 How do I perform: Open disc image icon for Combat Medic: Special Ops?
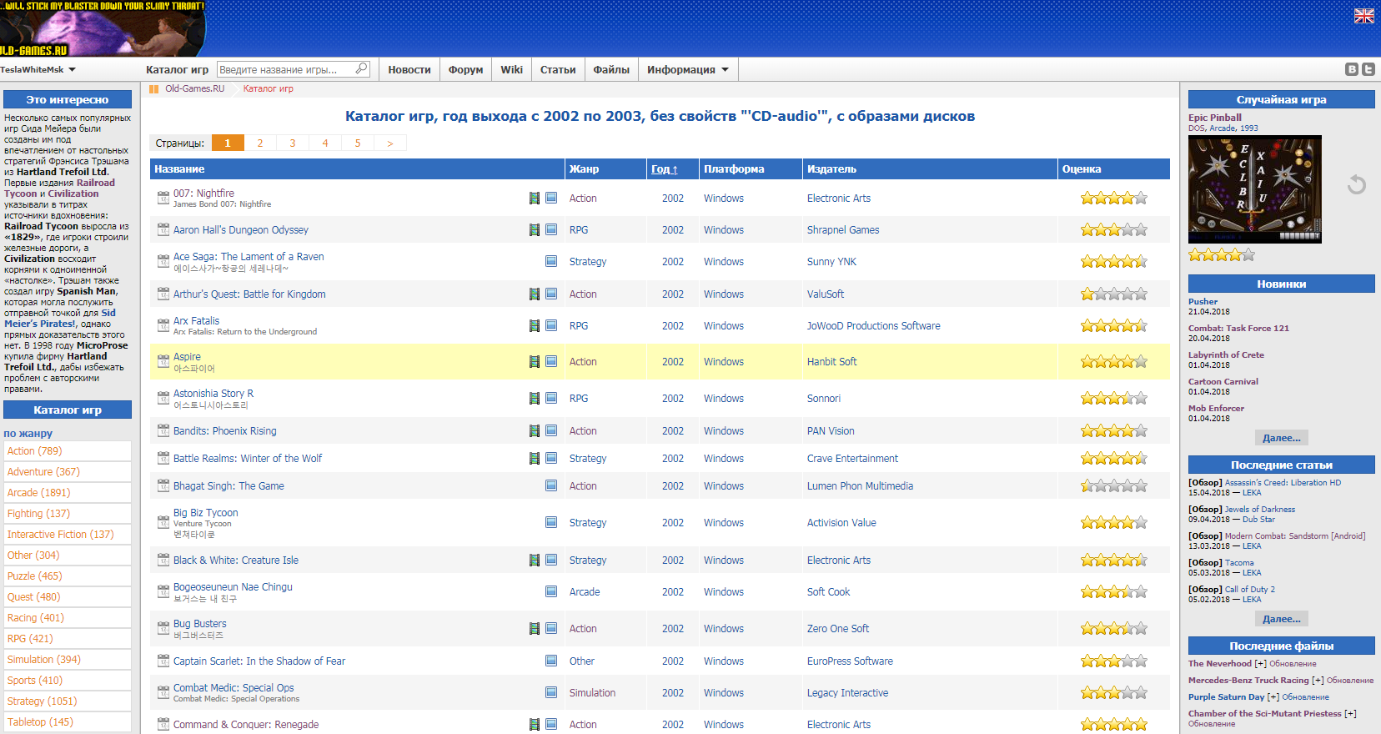(551, 692)
